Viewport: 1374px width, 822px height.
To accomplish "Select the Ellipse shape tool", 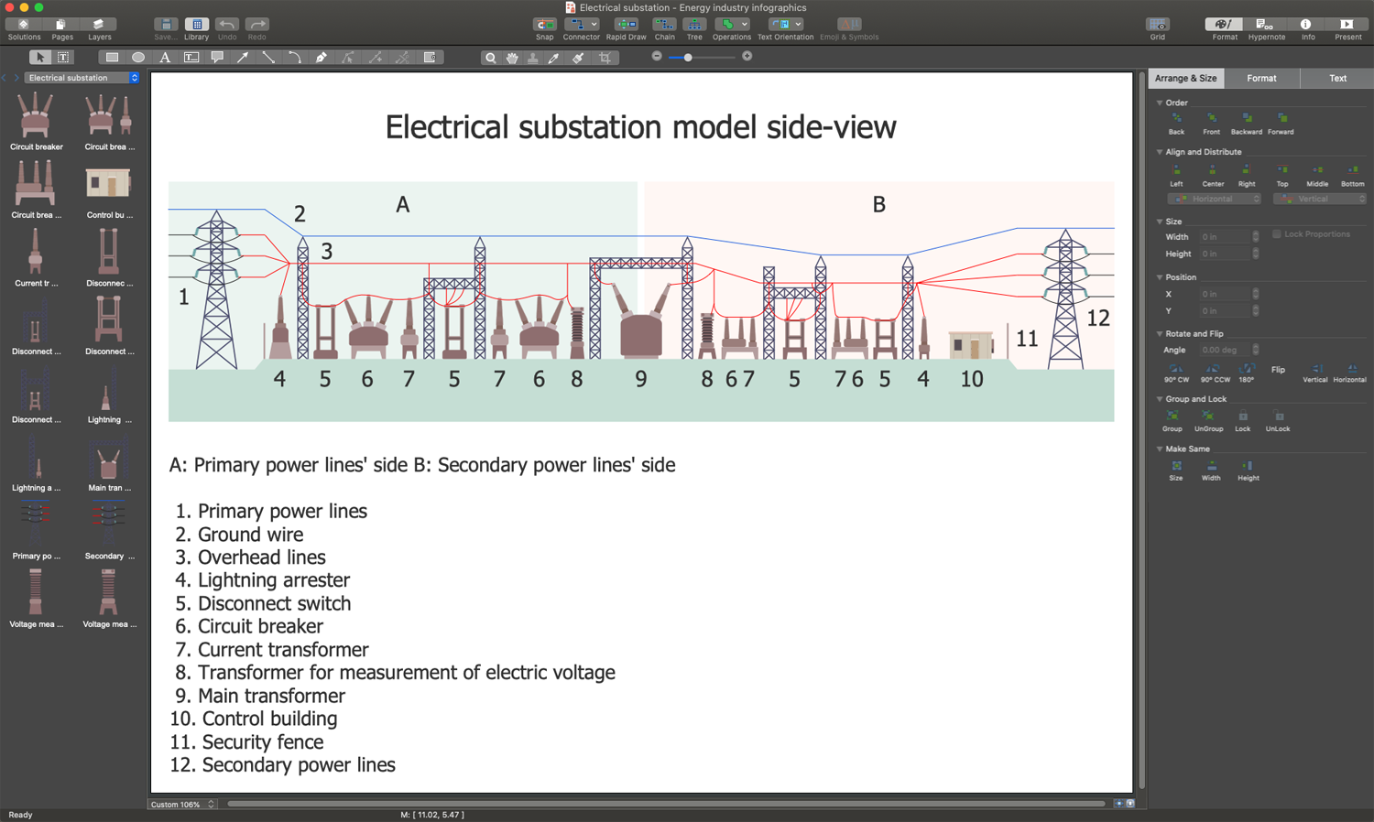I will click(x=138, y=58).
